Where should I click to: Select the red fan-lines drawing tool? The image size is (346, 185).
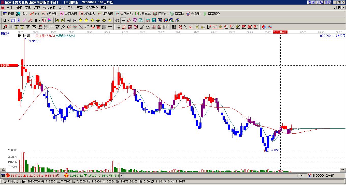pyautogui.click(x=124, y=27)
